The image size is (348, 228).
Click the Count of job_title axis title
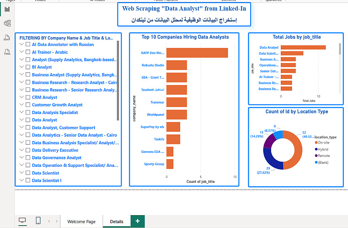click(x=200, y=181)
